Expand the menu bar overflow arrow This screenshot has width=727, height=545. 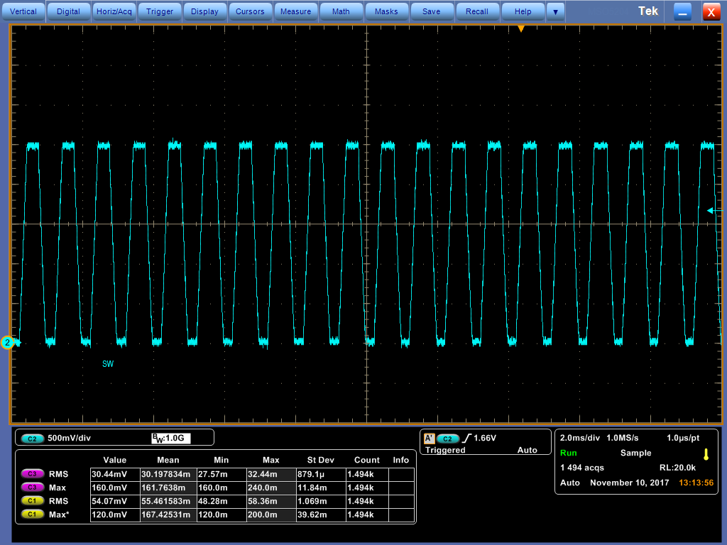tap(555, 11)
